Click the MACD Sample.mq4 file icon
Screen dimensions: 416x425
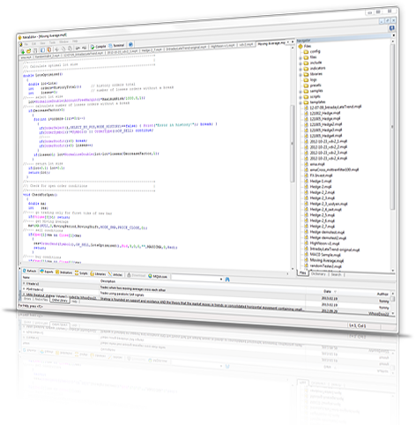coord(306,255)
